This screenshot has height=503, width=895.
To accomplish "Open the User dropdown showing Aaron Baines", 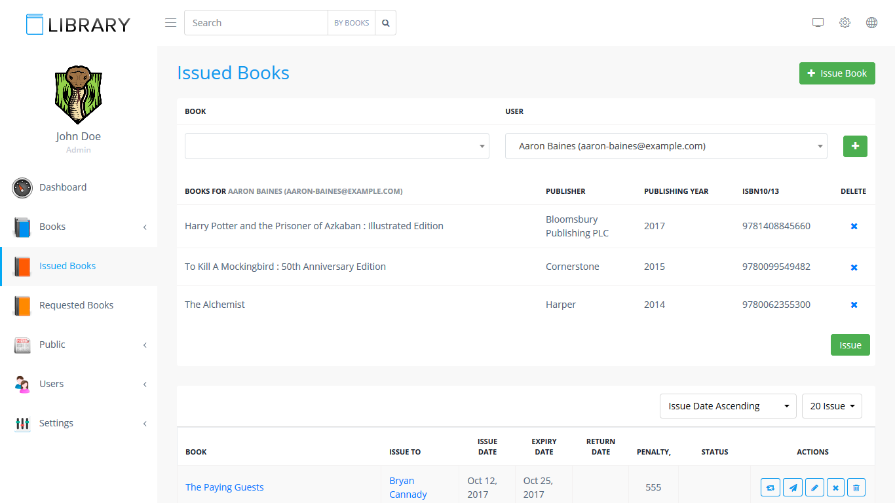I will pos(666,146).
